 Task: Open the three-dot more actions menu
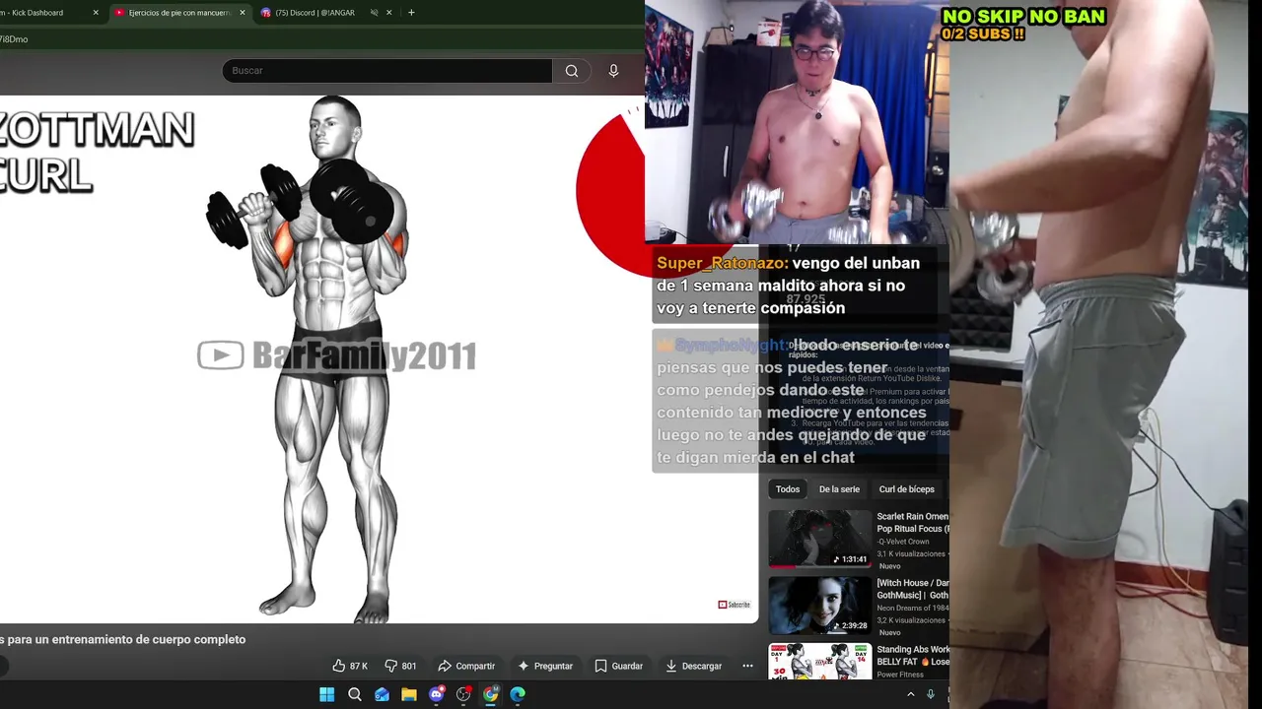point(747,666)
